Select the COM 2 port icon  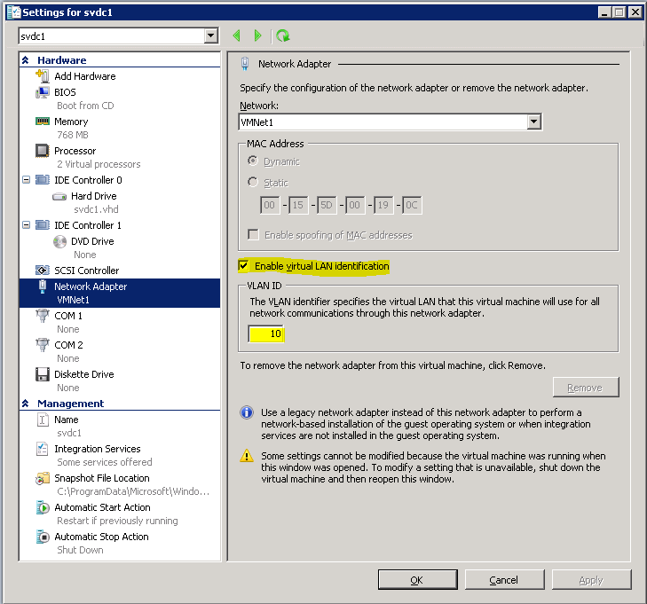pyautogui.click(x=42, y=345)
